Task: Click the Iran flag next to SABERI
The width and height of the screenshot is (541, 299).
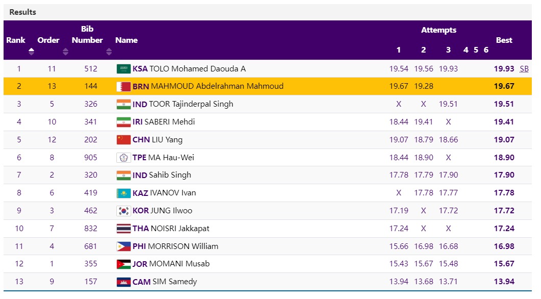Action: pyautogui.click(x=124, y=122)
